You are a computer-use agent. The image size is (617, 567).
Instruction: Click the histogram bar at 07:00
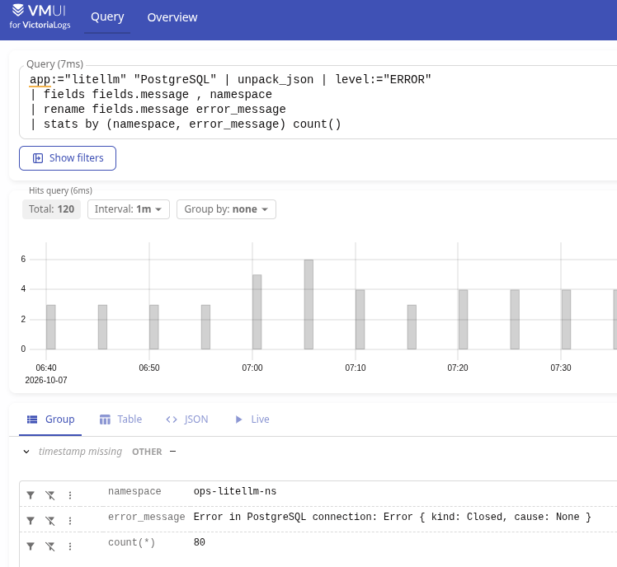click(257, 312)
